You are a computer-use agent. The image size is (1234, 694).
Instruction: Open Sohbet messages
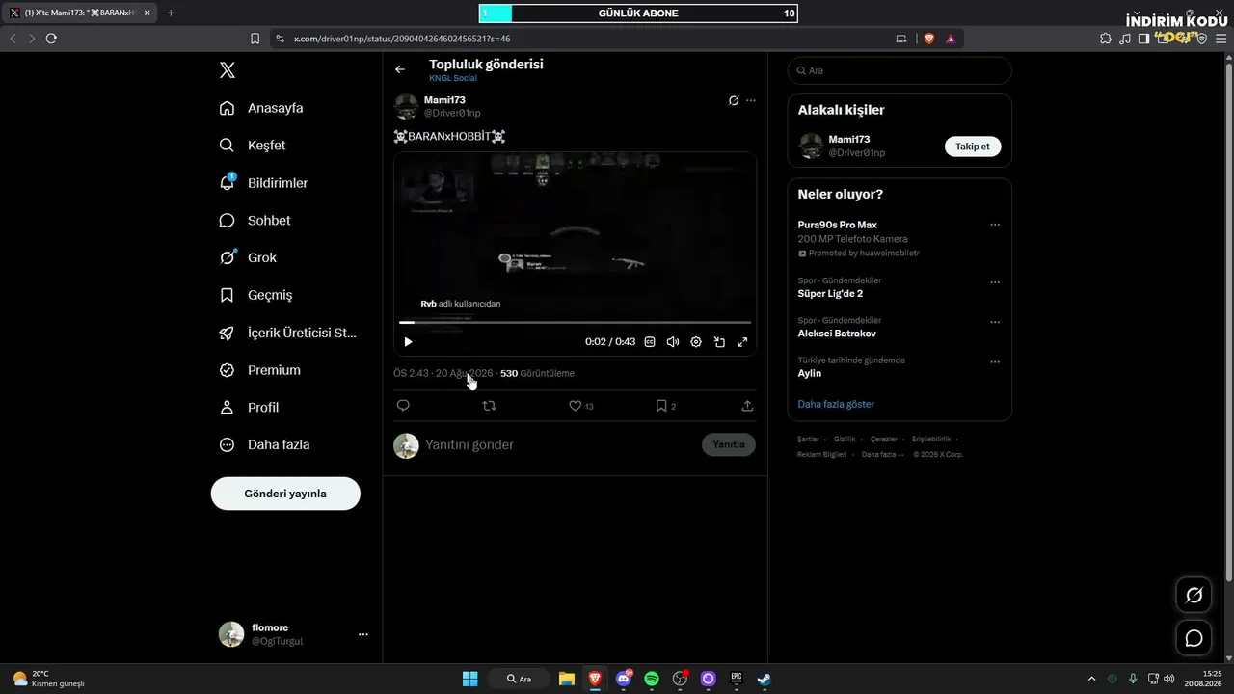pyautogui.click(x=255, y=221)
